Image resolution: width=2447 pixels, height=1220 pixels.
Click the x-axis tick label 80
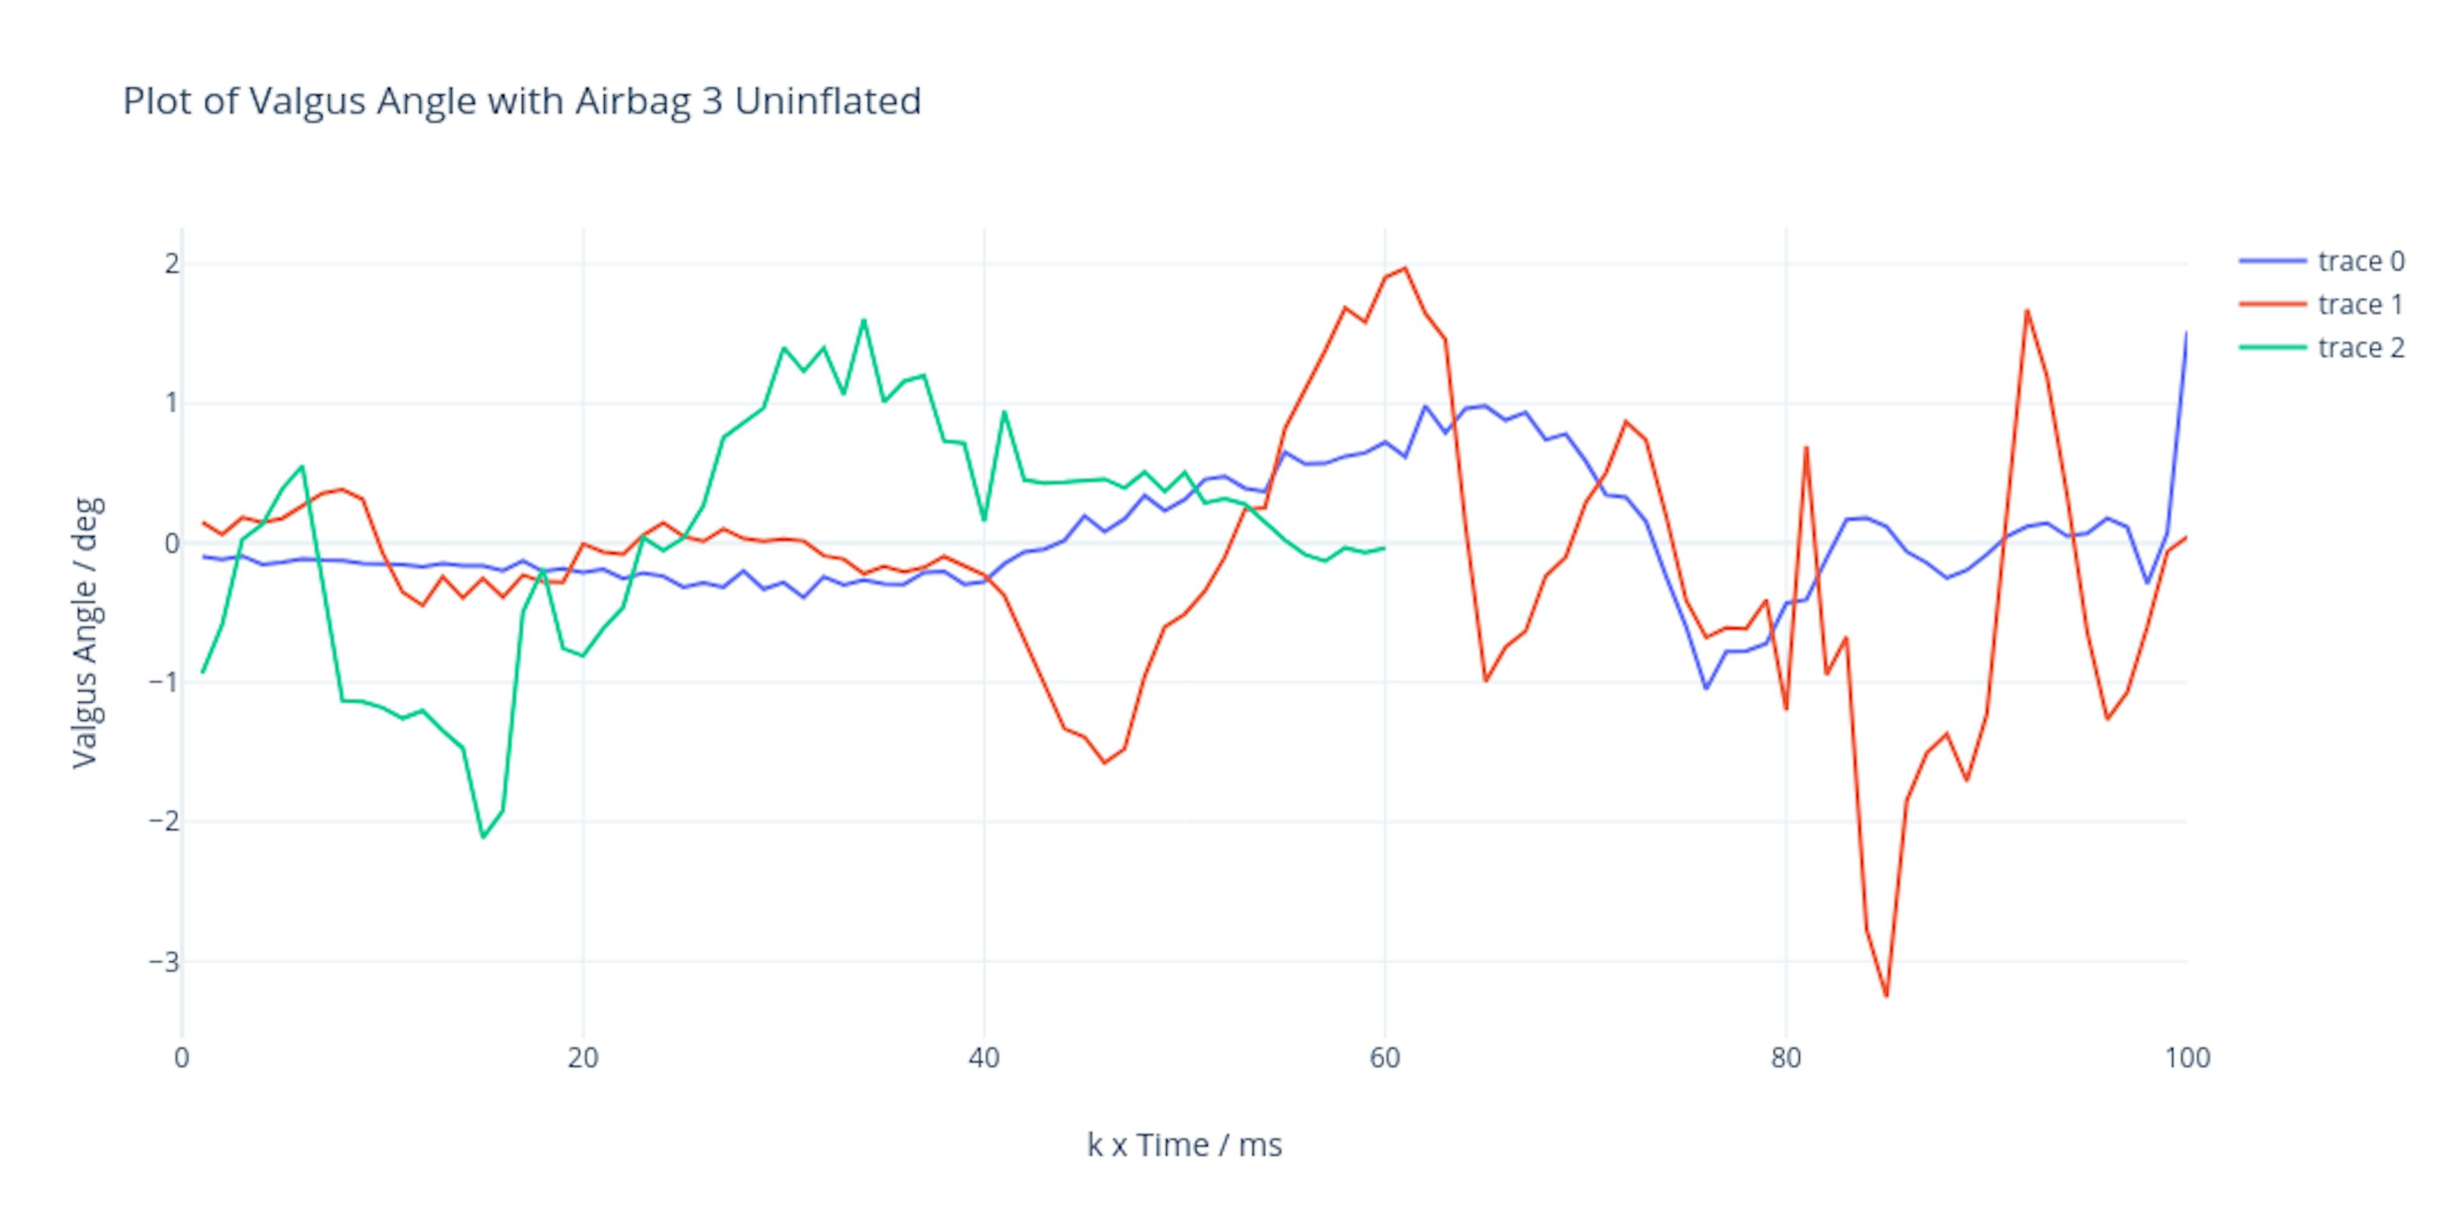pyautogui.click(x=1786, y=1059)
